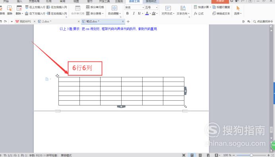Screen dimensions: 275x157
Task: Open the Delete (删除) table dropdown
Action: pos(19,10)
